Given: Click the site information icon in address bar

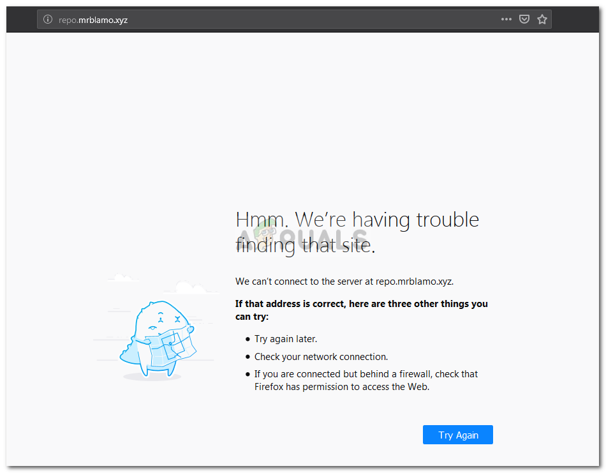Looking at the screenshot, I should click(48, 19).
